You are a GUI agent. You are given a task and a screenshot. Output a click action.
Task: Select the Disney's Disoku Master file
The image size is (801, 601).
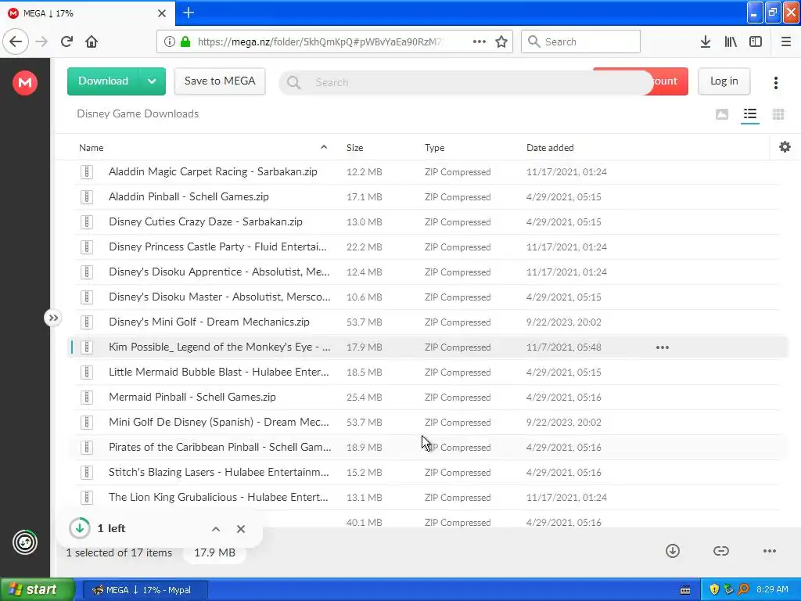coord(426,297)
